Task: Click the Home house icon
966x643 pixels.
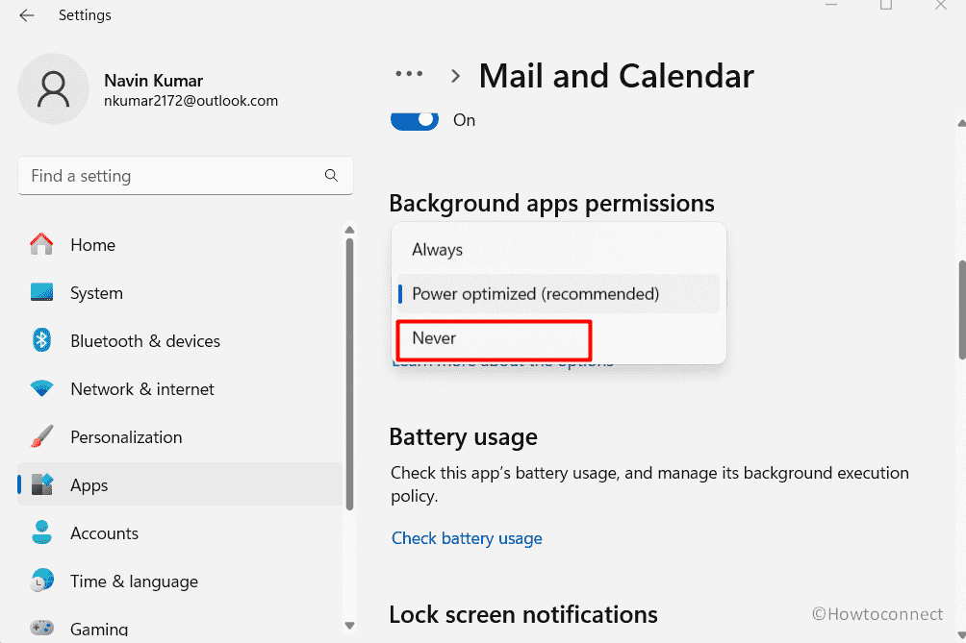Action: pyautogui.click(x=42, y=244)
